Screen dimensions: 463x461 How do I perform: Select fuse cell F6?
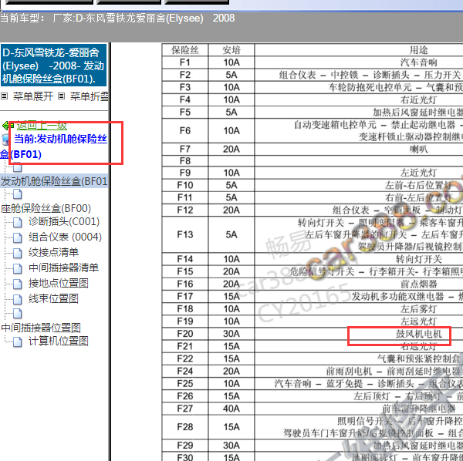(x=185, y=130)
